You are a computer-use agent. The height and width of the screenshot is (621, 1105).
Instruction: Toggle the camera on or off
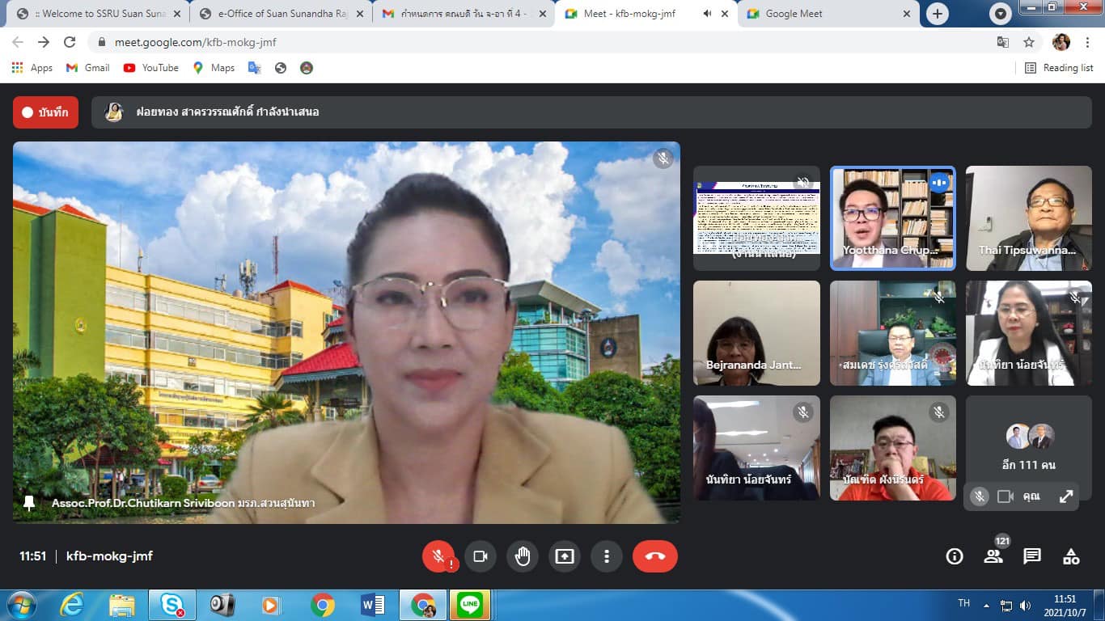[x=481, y=556]
